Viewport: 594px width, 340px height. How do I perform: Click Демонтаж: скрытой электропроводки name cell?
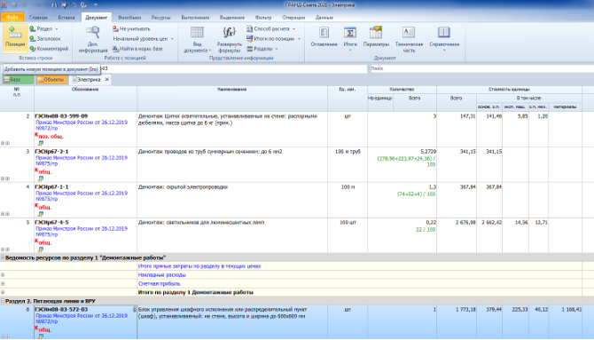tap(183, 187)
